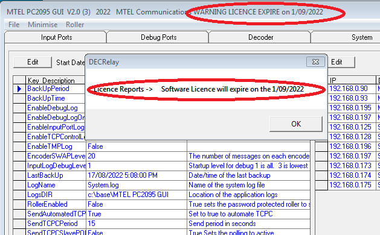Click the row selector arrow beside BackUpPeriod

(x=19, y=89)
